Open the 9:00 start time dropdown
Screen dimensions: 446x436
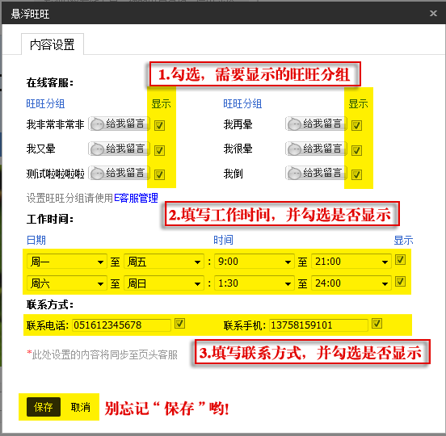pyautogui.click(x=255, y=262)
